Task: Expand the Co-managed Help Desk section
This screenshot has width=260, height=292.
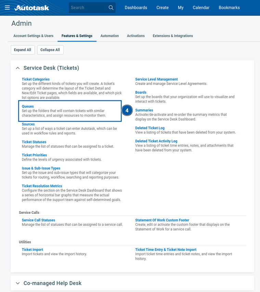Action: click(x=18, y=283)
